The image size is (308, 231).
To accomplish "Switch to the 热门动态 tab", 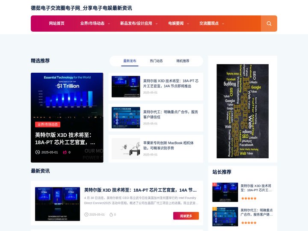I will point(157,61).
